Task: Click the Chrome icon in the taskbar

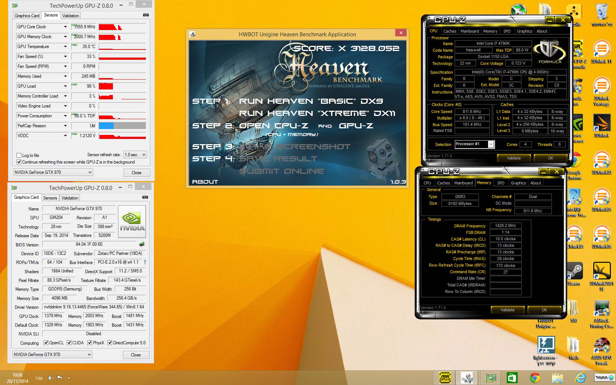Action: click(x=535, y=377)
